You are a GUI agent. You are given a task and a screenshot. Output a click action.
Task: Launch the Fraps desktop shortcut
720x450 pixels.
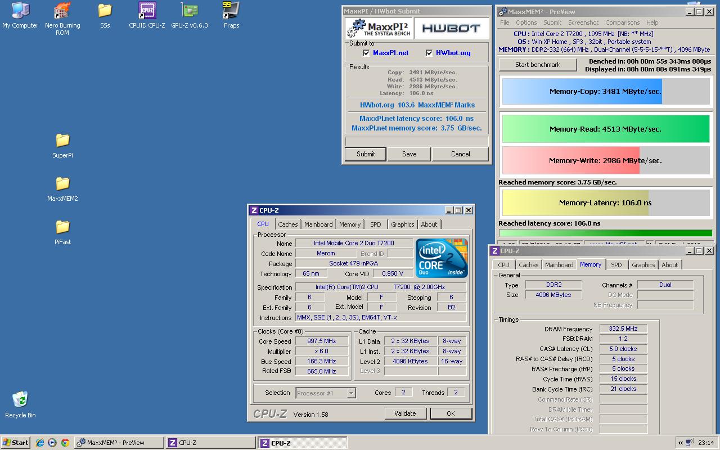[x=231, y=15]
